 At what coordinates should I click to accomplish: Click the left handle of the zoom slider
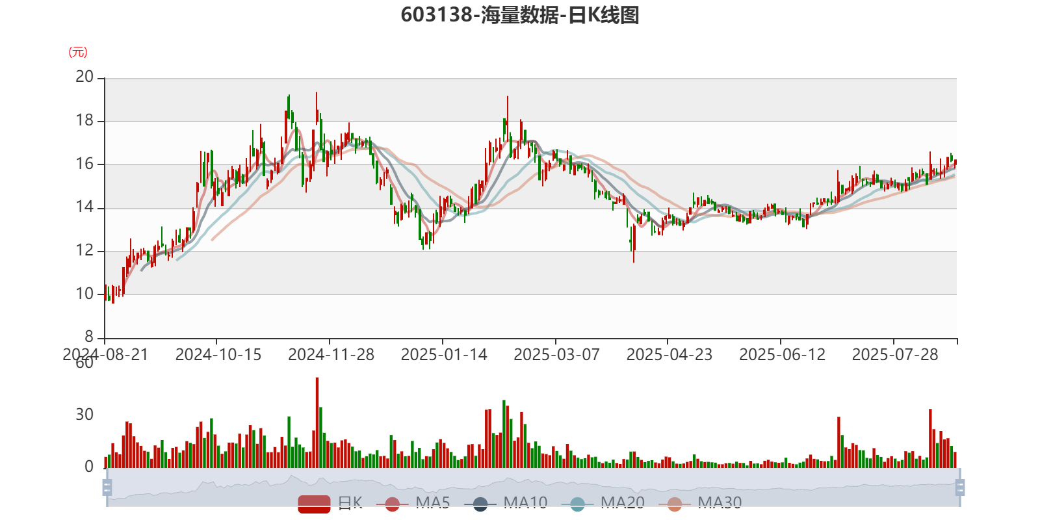(107, 487)
